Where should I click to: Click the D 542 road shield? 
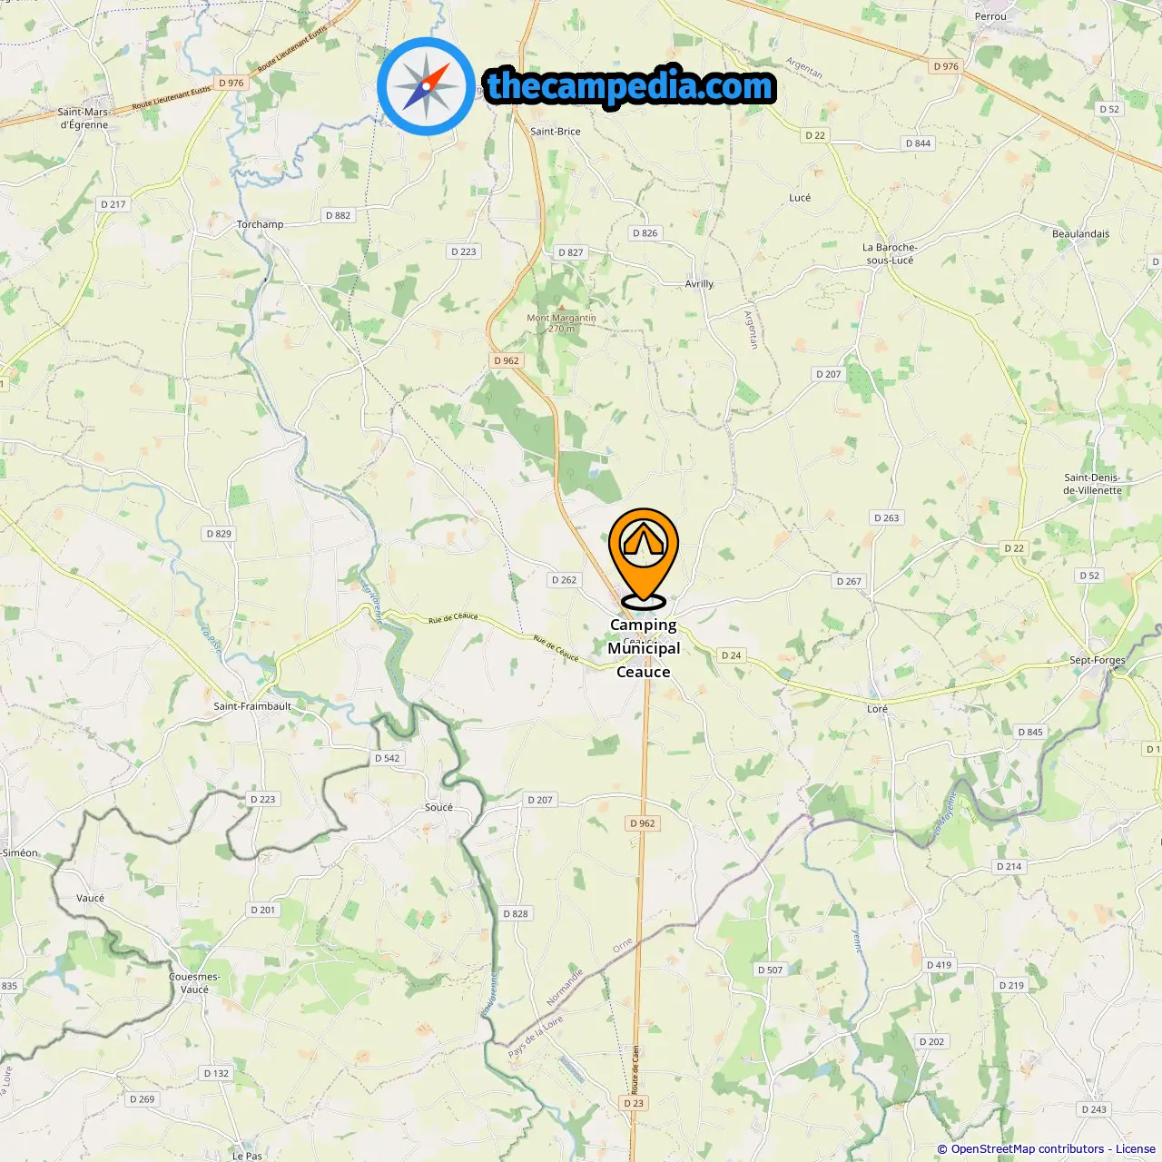388,758
